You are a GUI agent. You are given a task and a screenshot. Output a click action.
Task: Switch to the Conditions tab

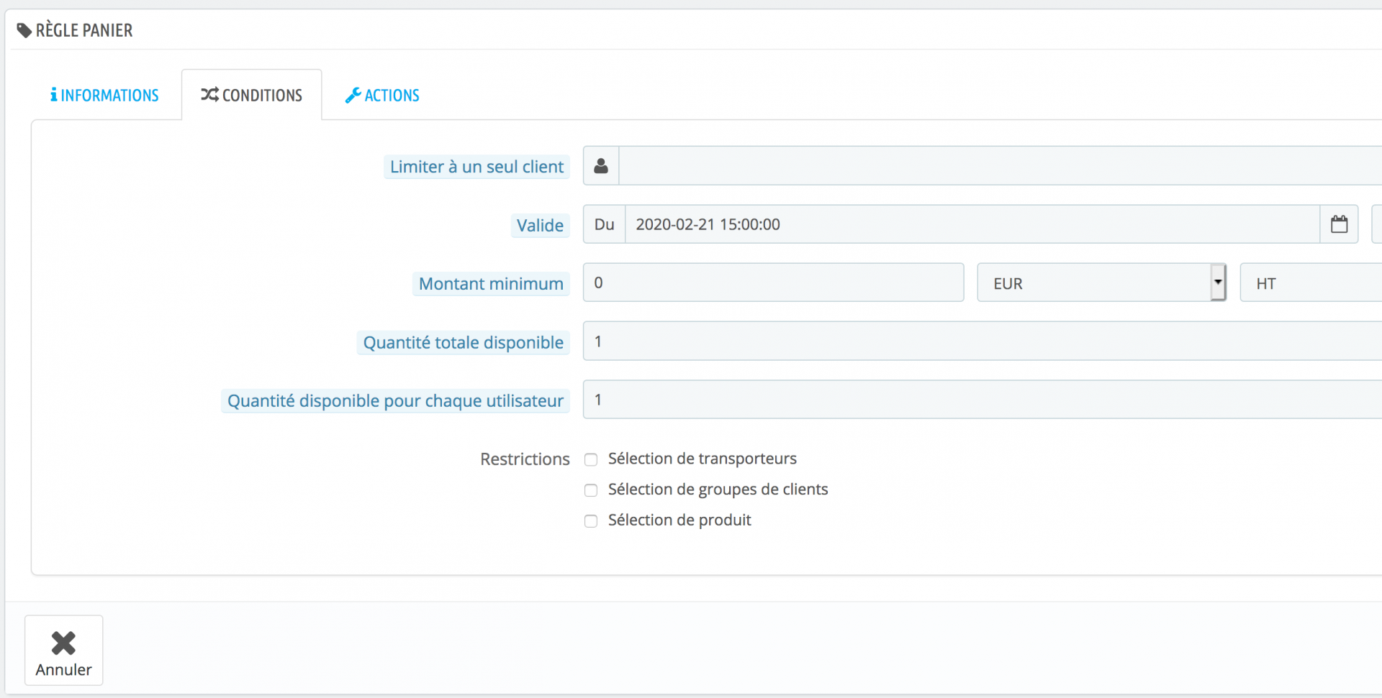click(252, 95)
